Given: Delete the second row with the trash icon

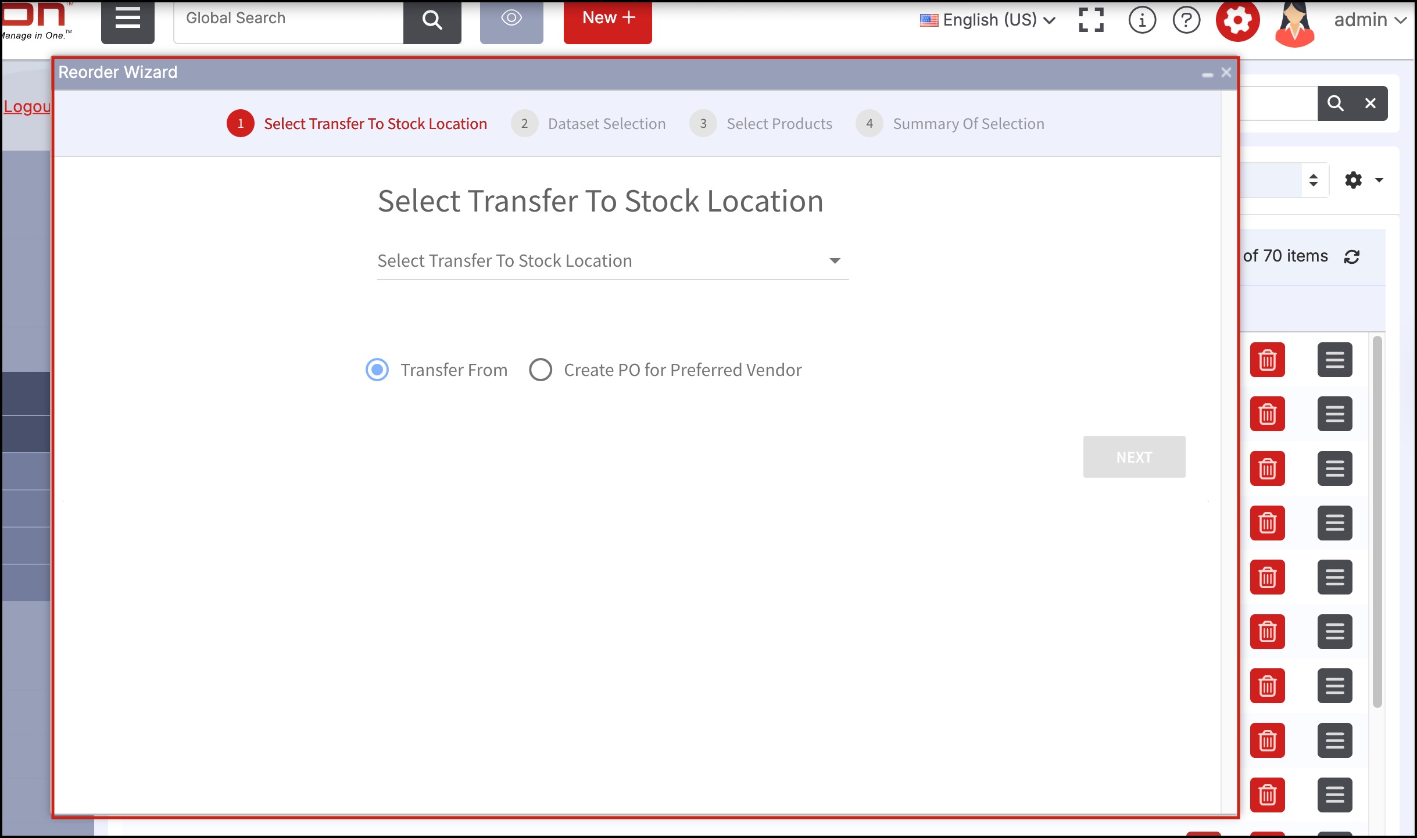Looking at the screenshot, I should click(1268, 414).
